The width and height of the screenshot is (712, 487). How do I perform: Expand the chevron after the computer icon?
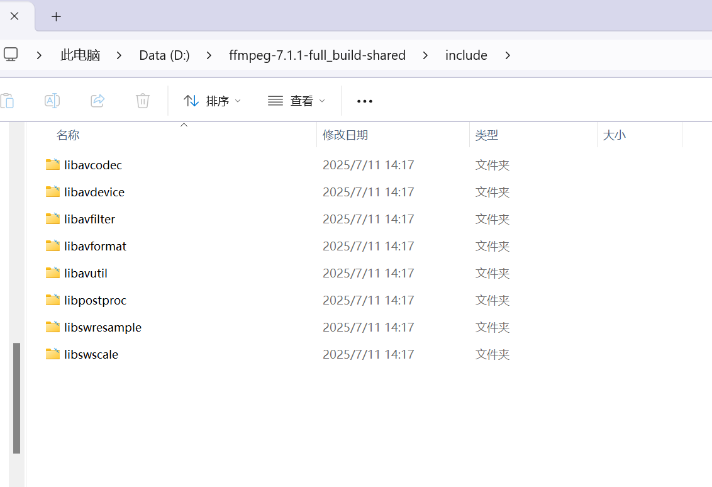click(39, 55)
